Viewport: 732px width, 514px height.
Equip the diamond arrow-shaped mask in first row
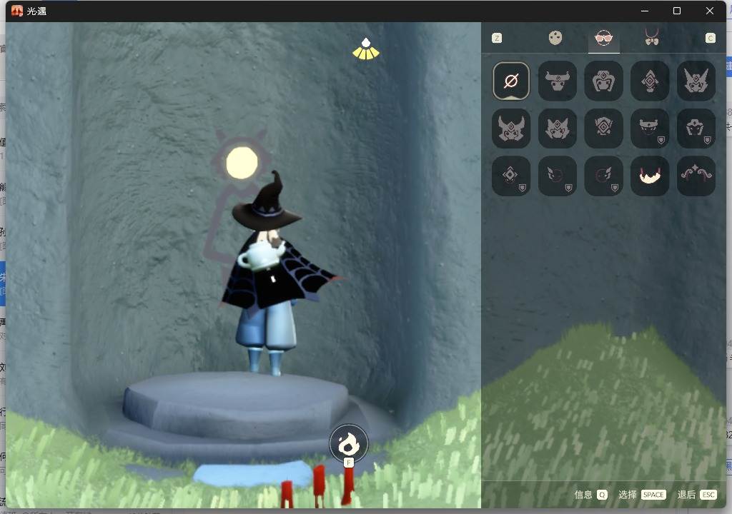649,81
